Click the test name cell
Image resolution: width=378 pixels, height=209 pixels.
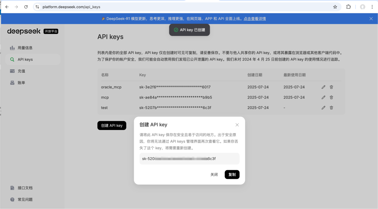point(104,108)
